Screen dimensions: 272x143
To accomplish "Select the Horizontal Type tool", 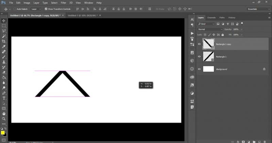I will pos(4,98).
